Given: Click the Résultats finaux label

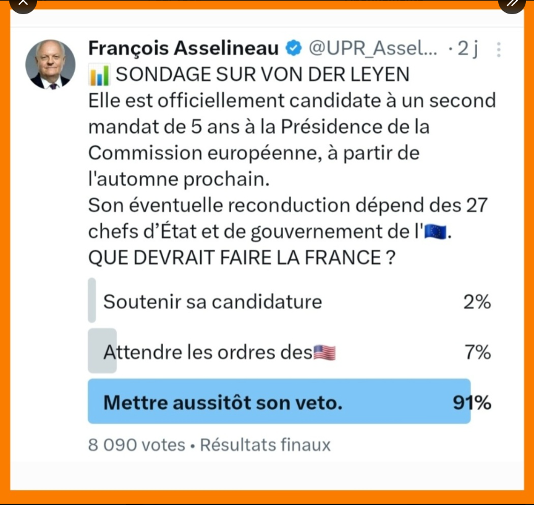Looking at the screenshot, I should click(265, 444).
